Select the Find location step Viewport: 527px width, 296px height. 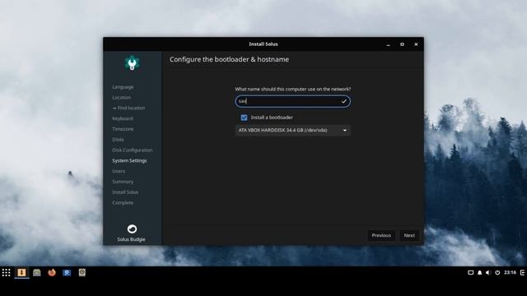click(x=128, y=108)
